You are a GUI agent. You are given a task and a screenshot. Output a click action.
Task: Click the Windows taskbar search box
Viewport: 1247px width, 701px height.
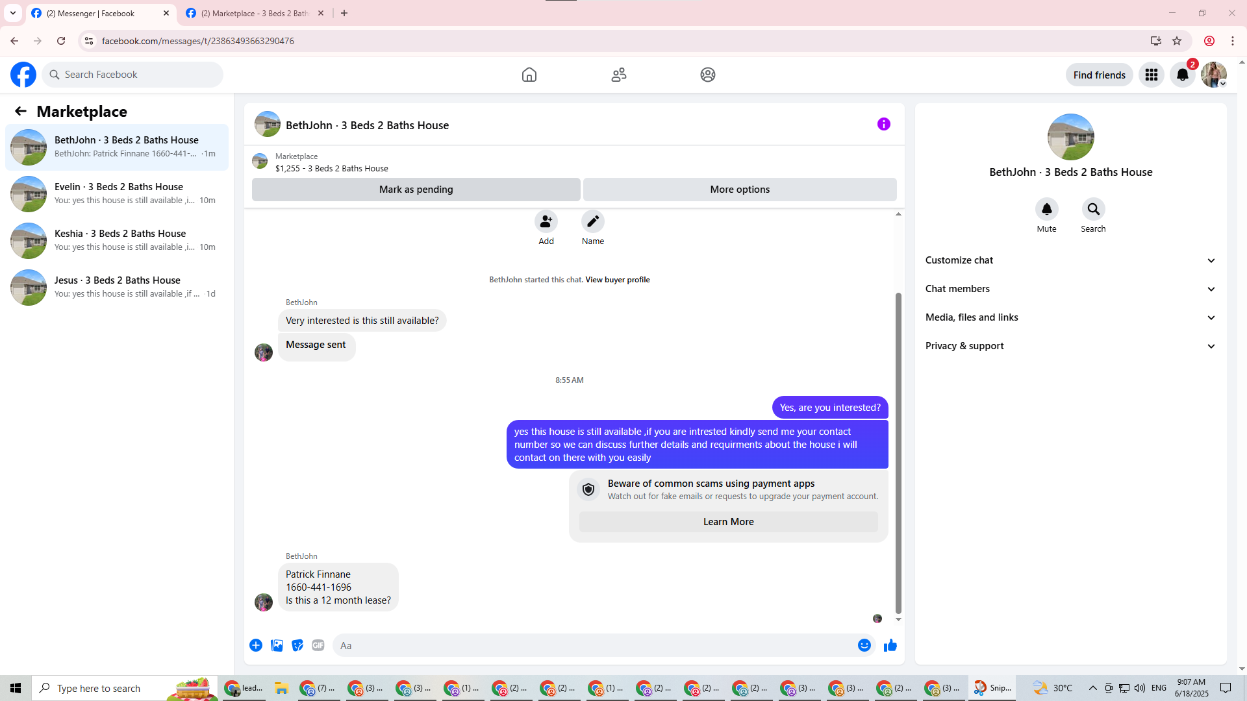[x=123, y=688]
